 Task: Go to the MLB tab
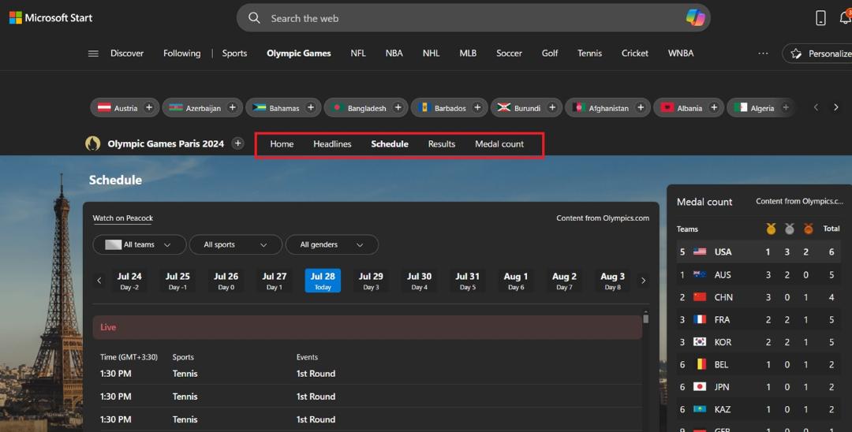[x=468, y=53]
